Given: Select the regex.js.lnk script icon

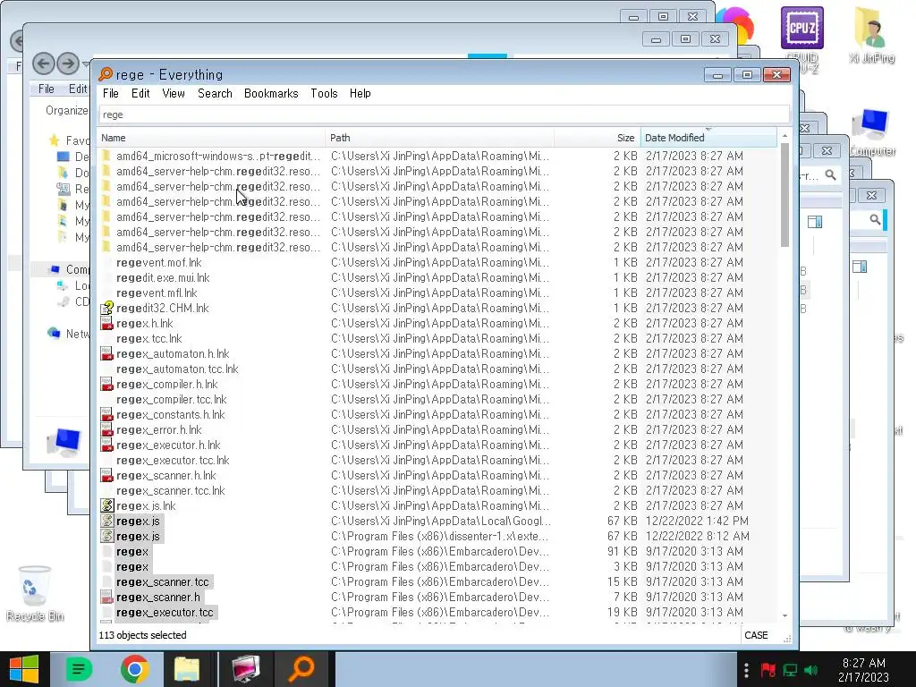Looking at the screenshot, I should [x=107, y=505].
